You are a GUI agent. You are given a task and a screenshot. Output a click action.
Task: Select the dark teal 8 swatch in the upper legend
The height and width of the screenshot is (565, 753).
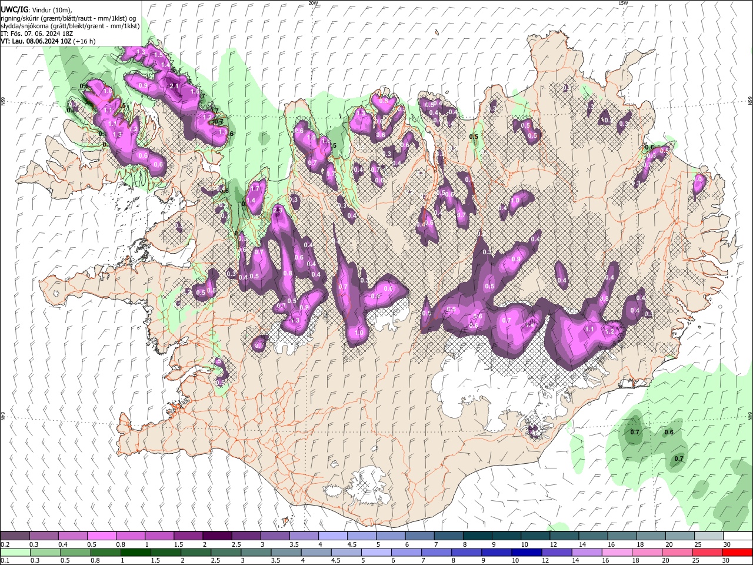click(x=477, y=536)
